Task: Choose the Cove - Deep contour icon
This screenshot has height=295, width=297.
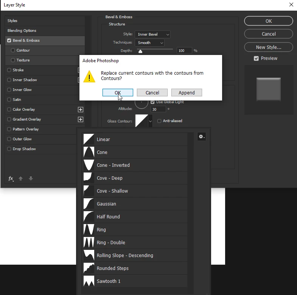Action: coord(89,178)
